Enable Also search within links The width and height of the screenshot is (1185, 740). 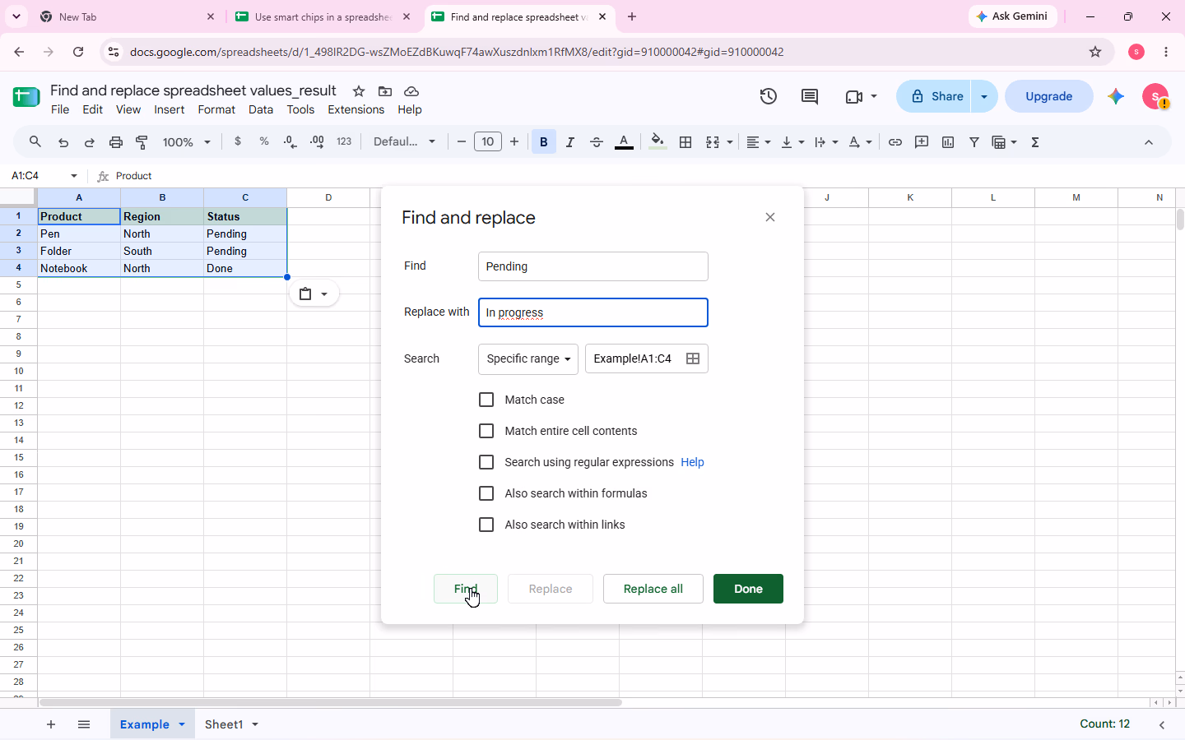(x=486, y=525)
